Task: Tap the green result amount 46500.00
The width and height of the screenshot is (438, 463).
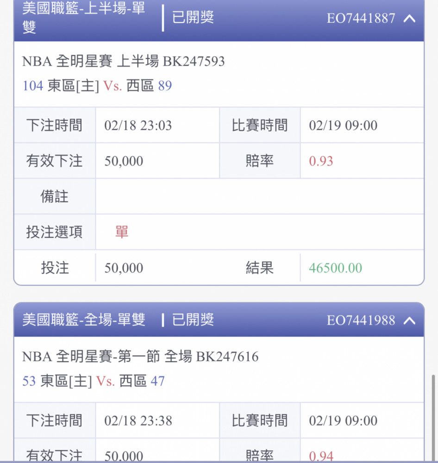Action: click(x=335, y=268)
